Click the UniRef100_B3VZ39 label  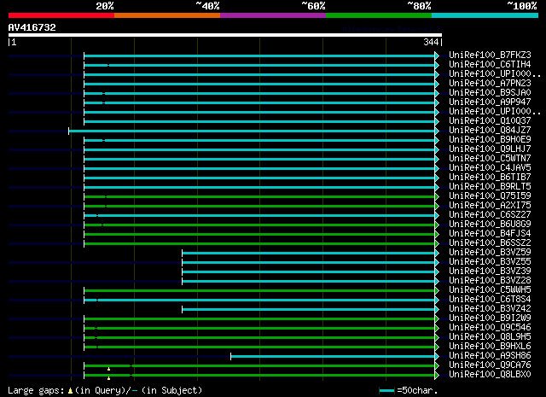pyautogui.click(x=490, y=271)
